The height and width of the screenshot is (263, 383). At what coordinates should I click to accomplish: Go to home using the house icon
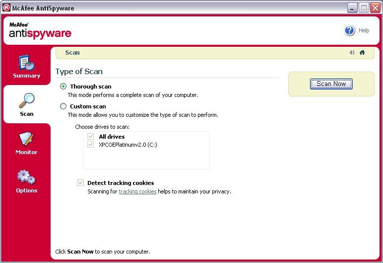tap(362, 52)
